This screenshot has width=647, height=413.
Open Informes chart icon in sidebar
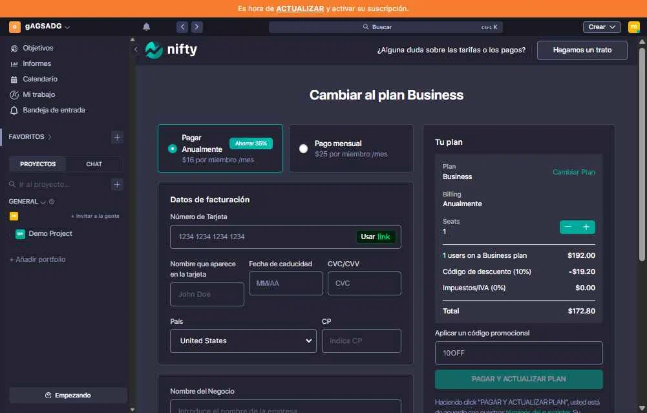(x=14, y=64)
